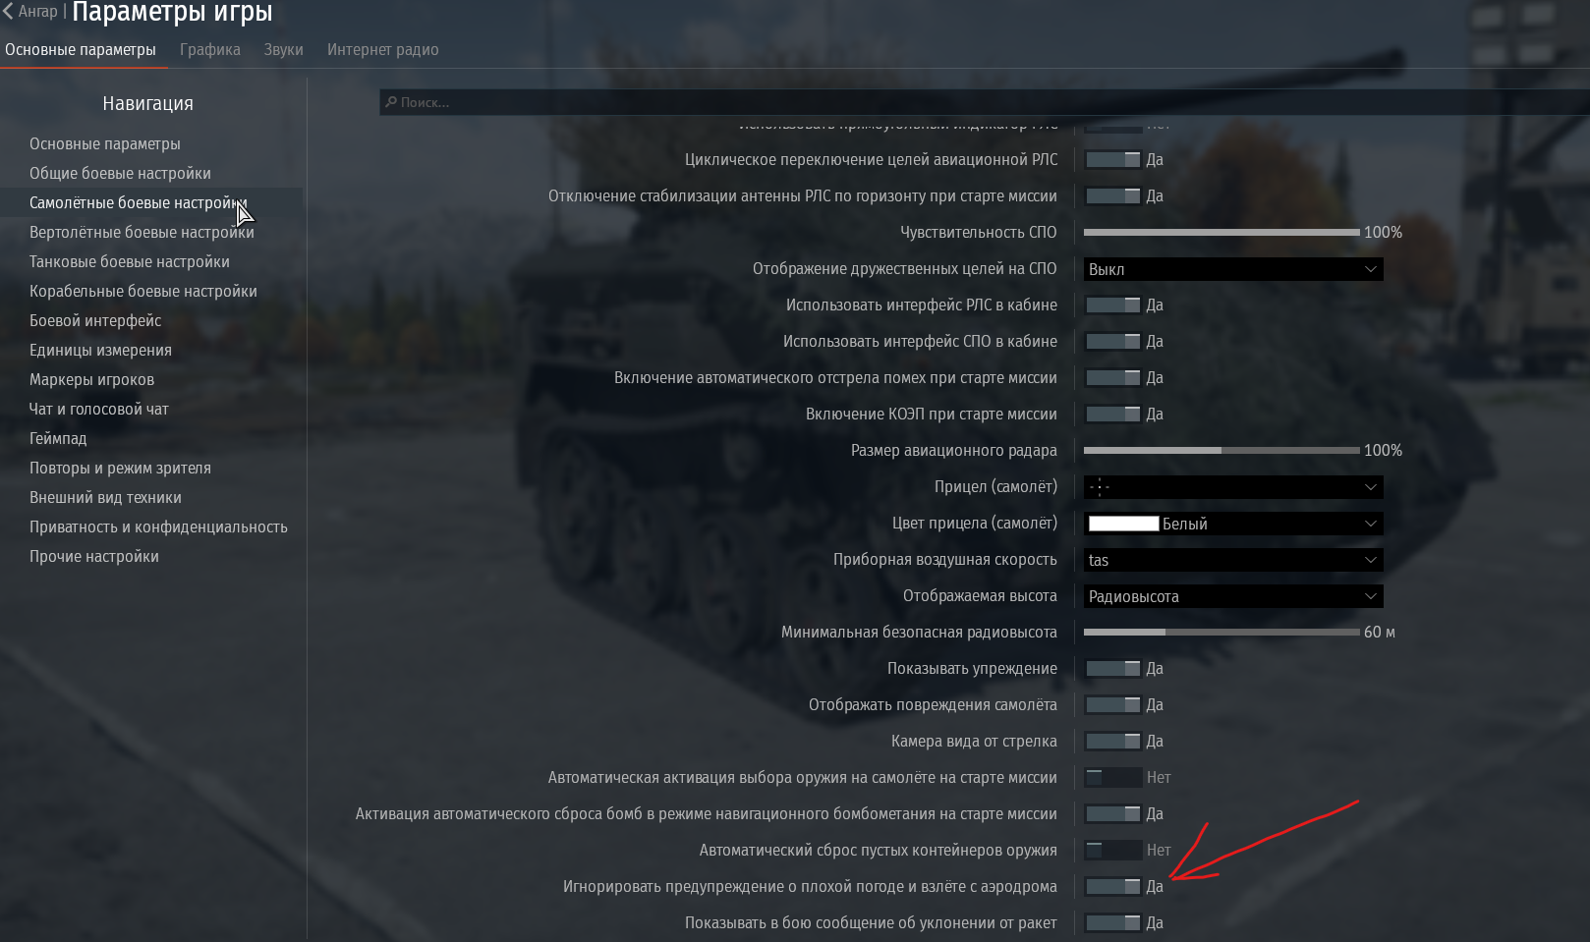Click the Поиск search field

click(985, 102)
